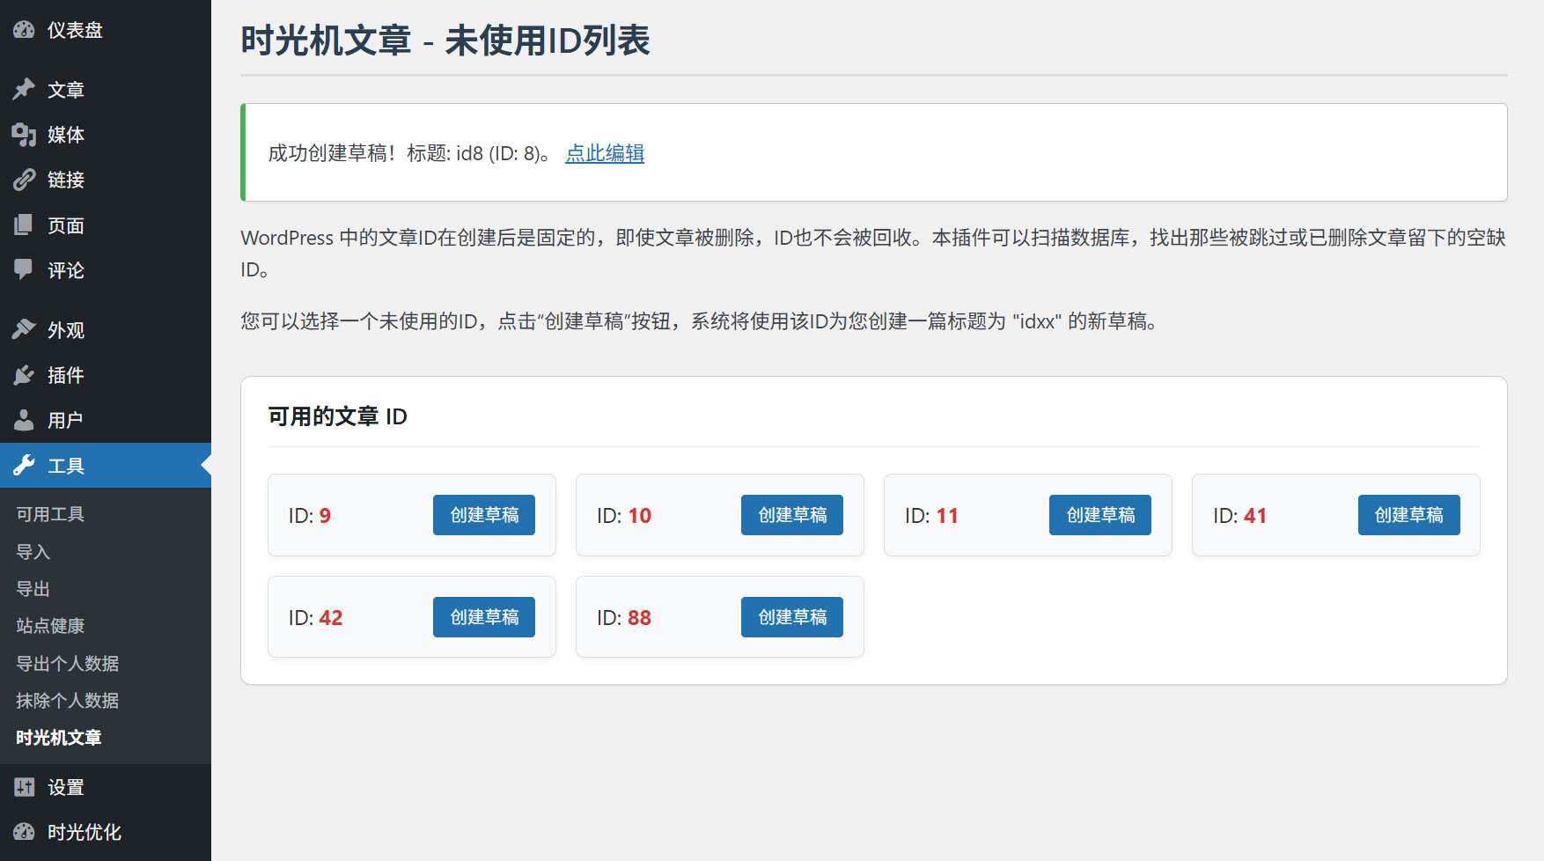Click the Comments speech bubble icon

(24, 269)
